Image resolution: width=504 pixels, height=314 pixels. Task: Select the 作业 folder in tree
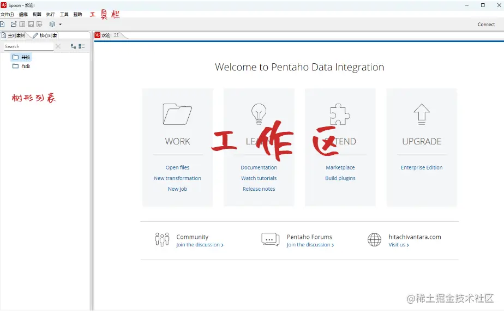click(21, 66)
